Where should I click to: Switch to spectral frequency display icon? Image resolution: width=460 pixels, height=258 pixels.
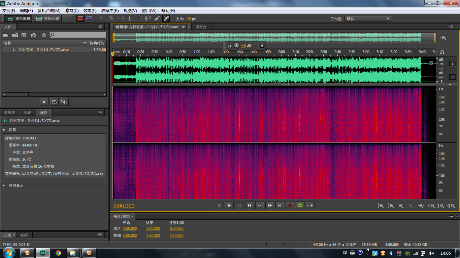80,18
